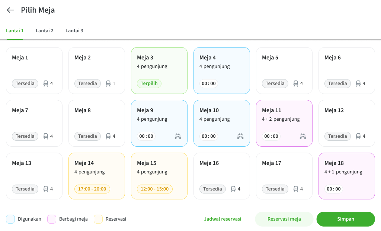
Task: Select the Meja 3 card marked Terpilih
Action: (159, 71)
